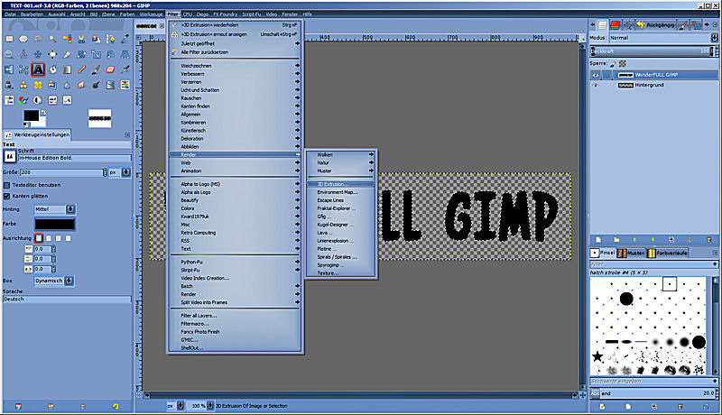The width and height of the screenshot is (722, 415).
Task: Swap foreground and background colors
Action: pyautogui.click(x=43, y=112)
